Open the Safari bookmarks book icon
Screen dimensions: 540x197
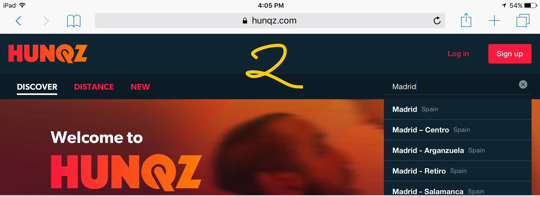pyautogui.click(x=74, y=21)
